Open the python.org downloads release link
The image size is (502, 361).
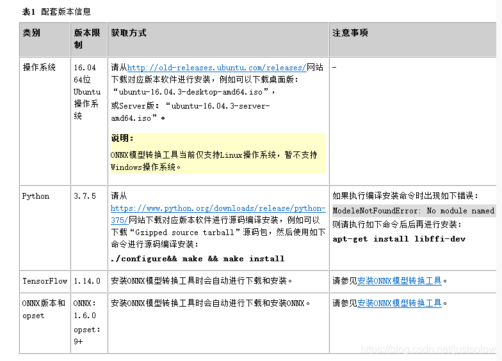[x=218, y=214]
